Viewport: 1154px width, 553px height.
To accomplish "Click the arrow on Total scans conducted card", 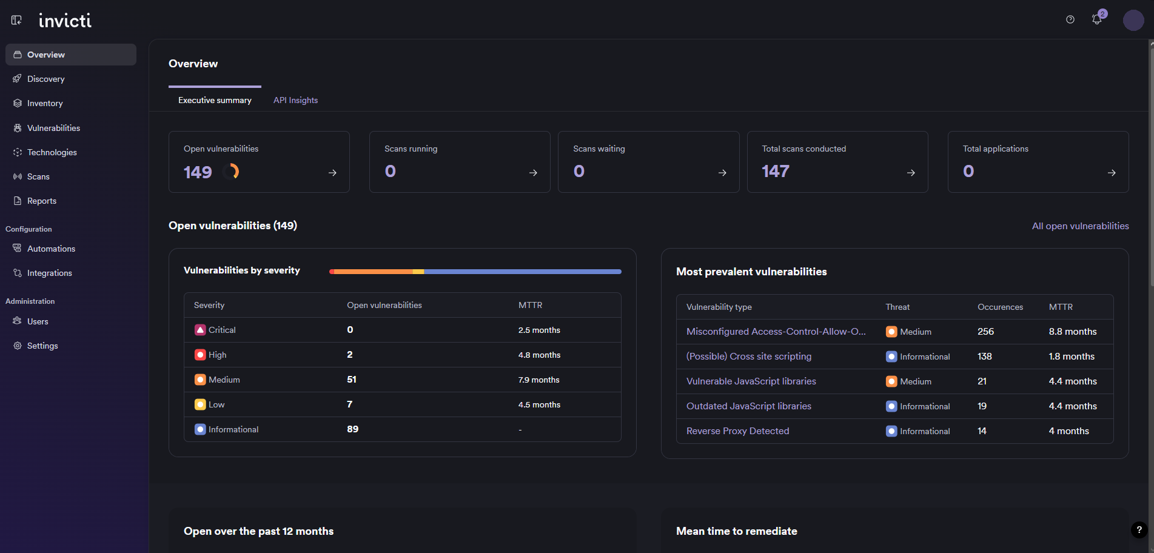I will coord(911,173).
